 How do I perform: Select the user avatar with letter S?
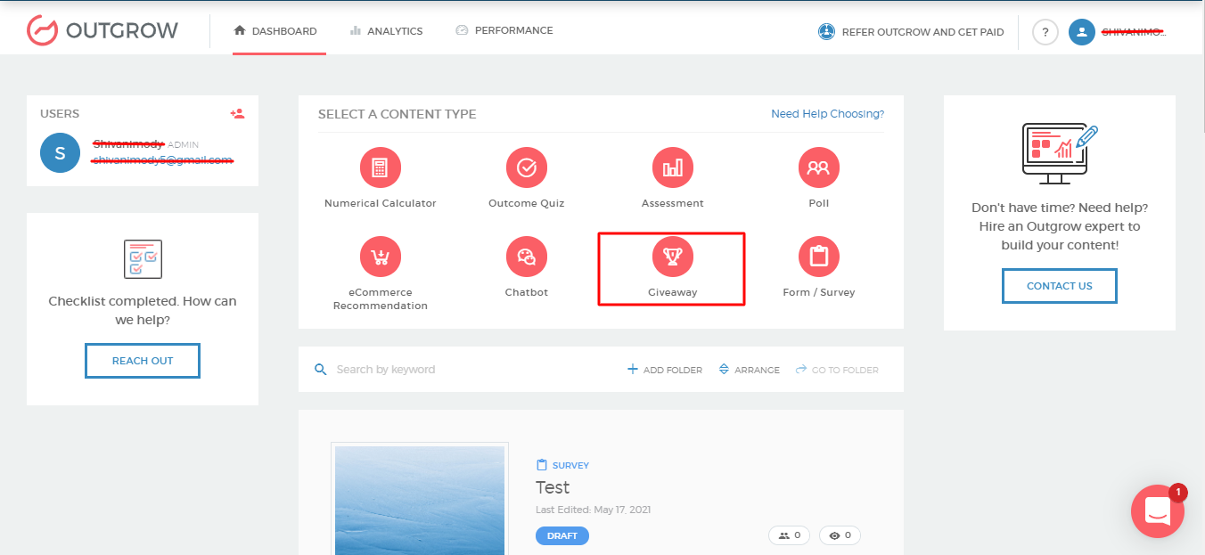pyautogui.click(x=60, y=152)
